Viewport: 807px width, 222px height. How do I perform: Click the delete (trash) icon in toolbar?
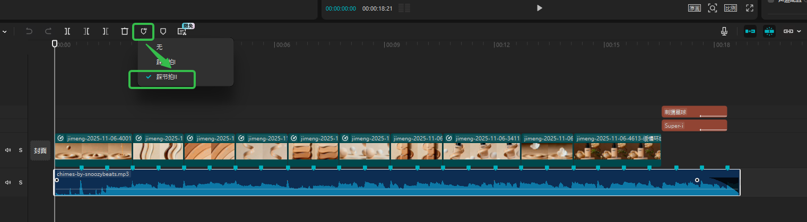point(125,31)
